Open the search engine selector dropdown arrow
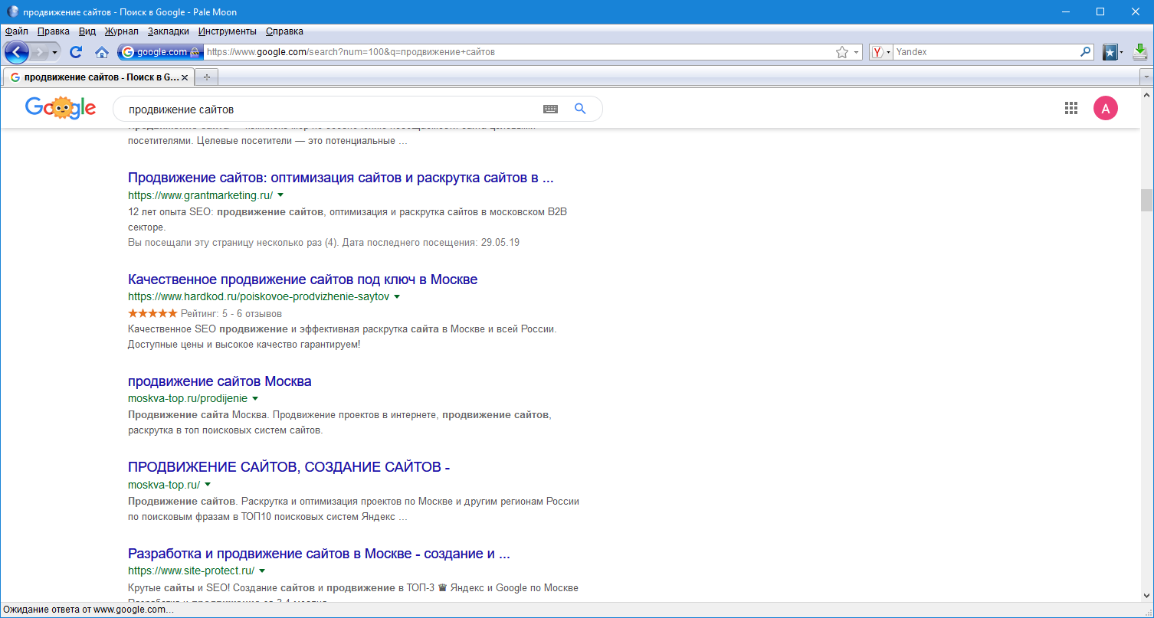The image size is (1154, 618). click(x=889, y=52)
